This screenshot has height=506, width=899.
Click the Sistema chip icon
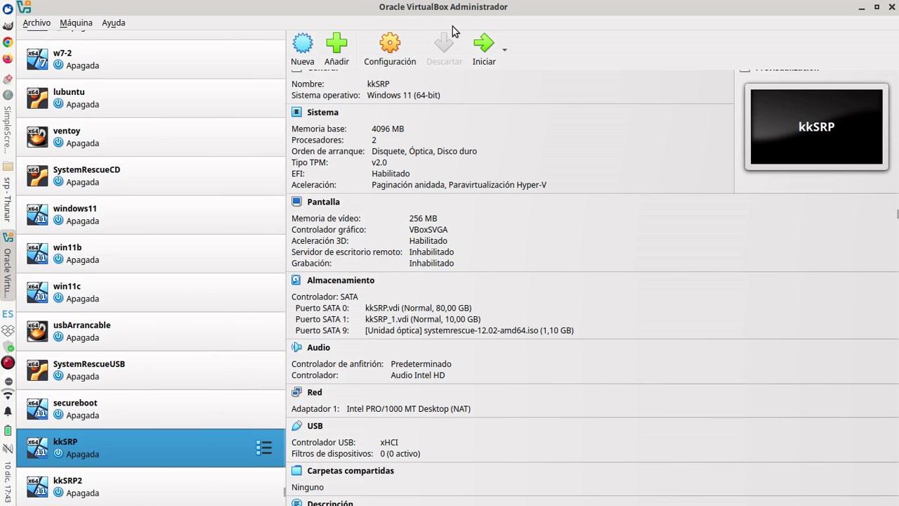click(x=296, y=112)
